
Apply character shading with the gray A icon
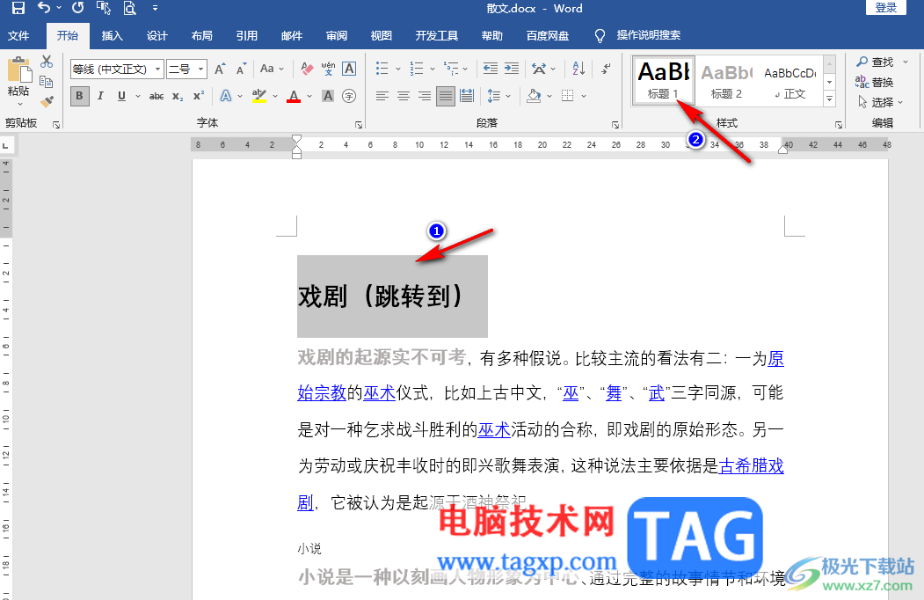point(328,96)
